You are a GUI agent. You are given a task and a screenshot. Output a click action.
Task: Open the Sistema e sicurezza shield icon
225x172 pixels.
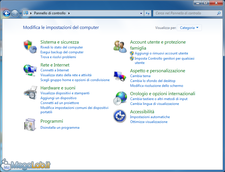click(x=30, y=47)
